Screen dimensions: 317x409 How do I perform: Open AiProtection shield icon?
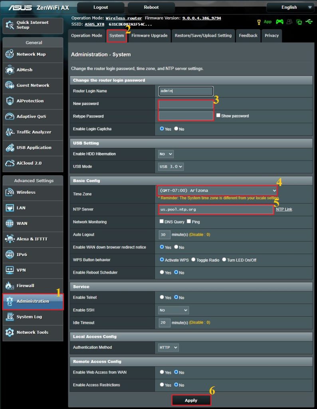coord(10,101)
